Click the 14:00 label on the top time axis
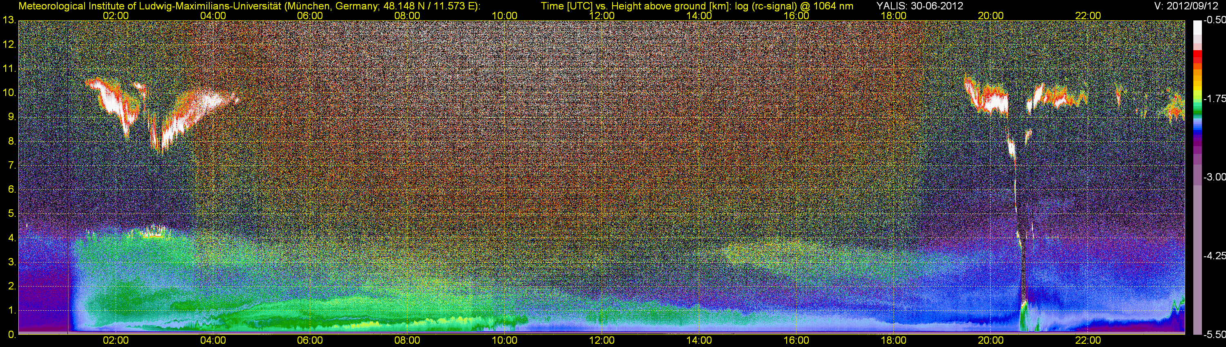Screen dimensions: 1226x347 point(699,16)
